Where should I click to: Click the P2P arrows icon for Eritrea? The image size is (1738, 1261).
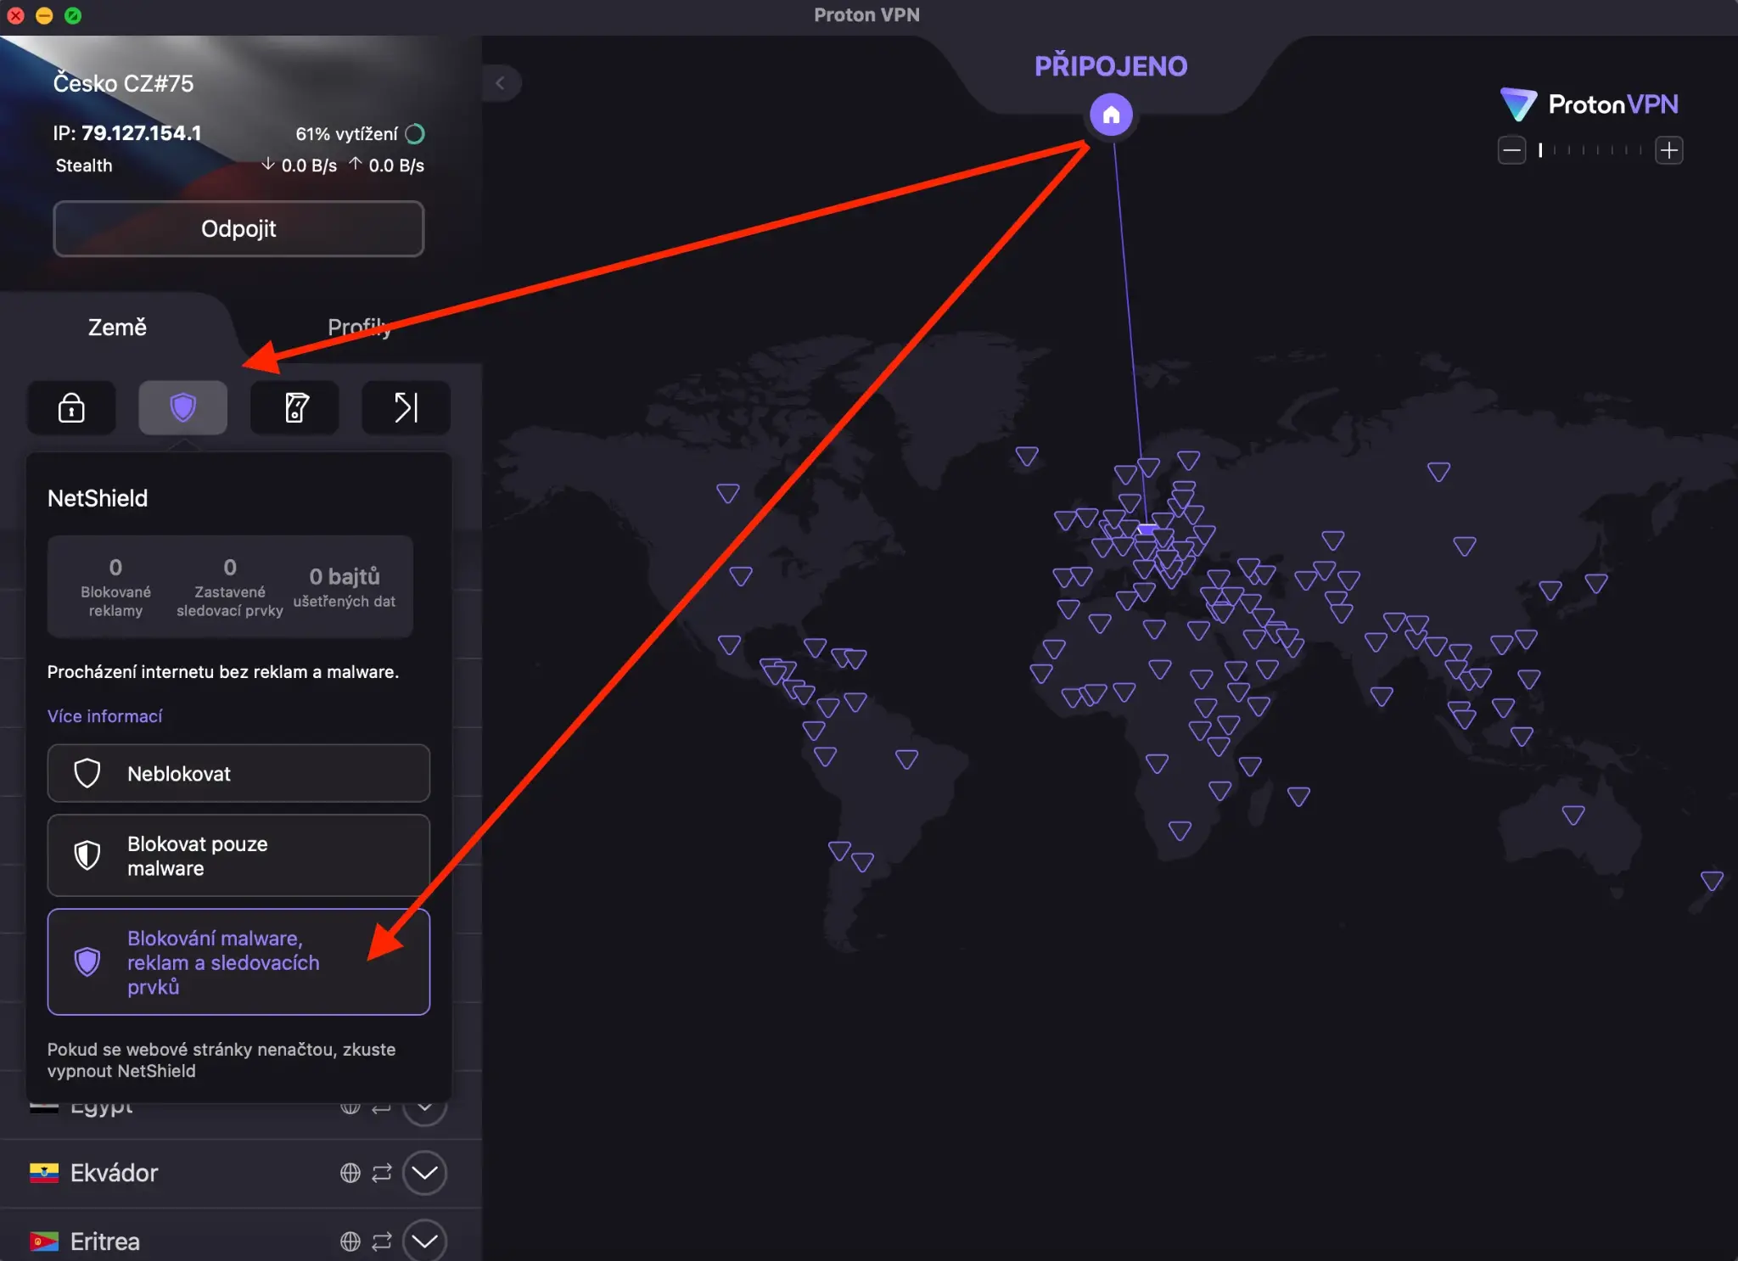pyautogui.click(x=382, y=1241)
